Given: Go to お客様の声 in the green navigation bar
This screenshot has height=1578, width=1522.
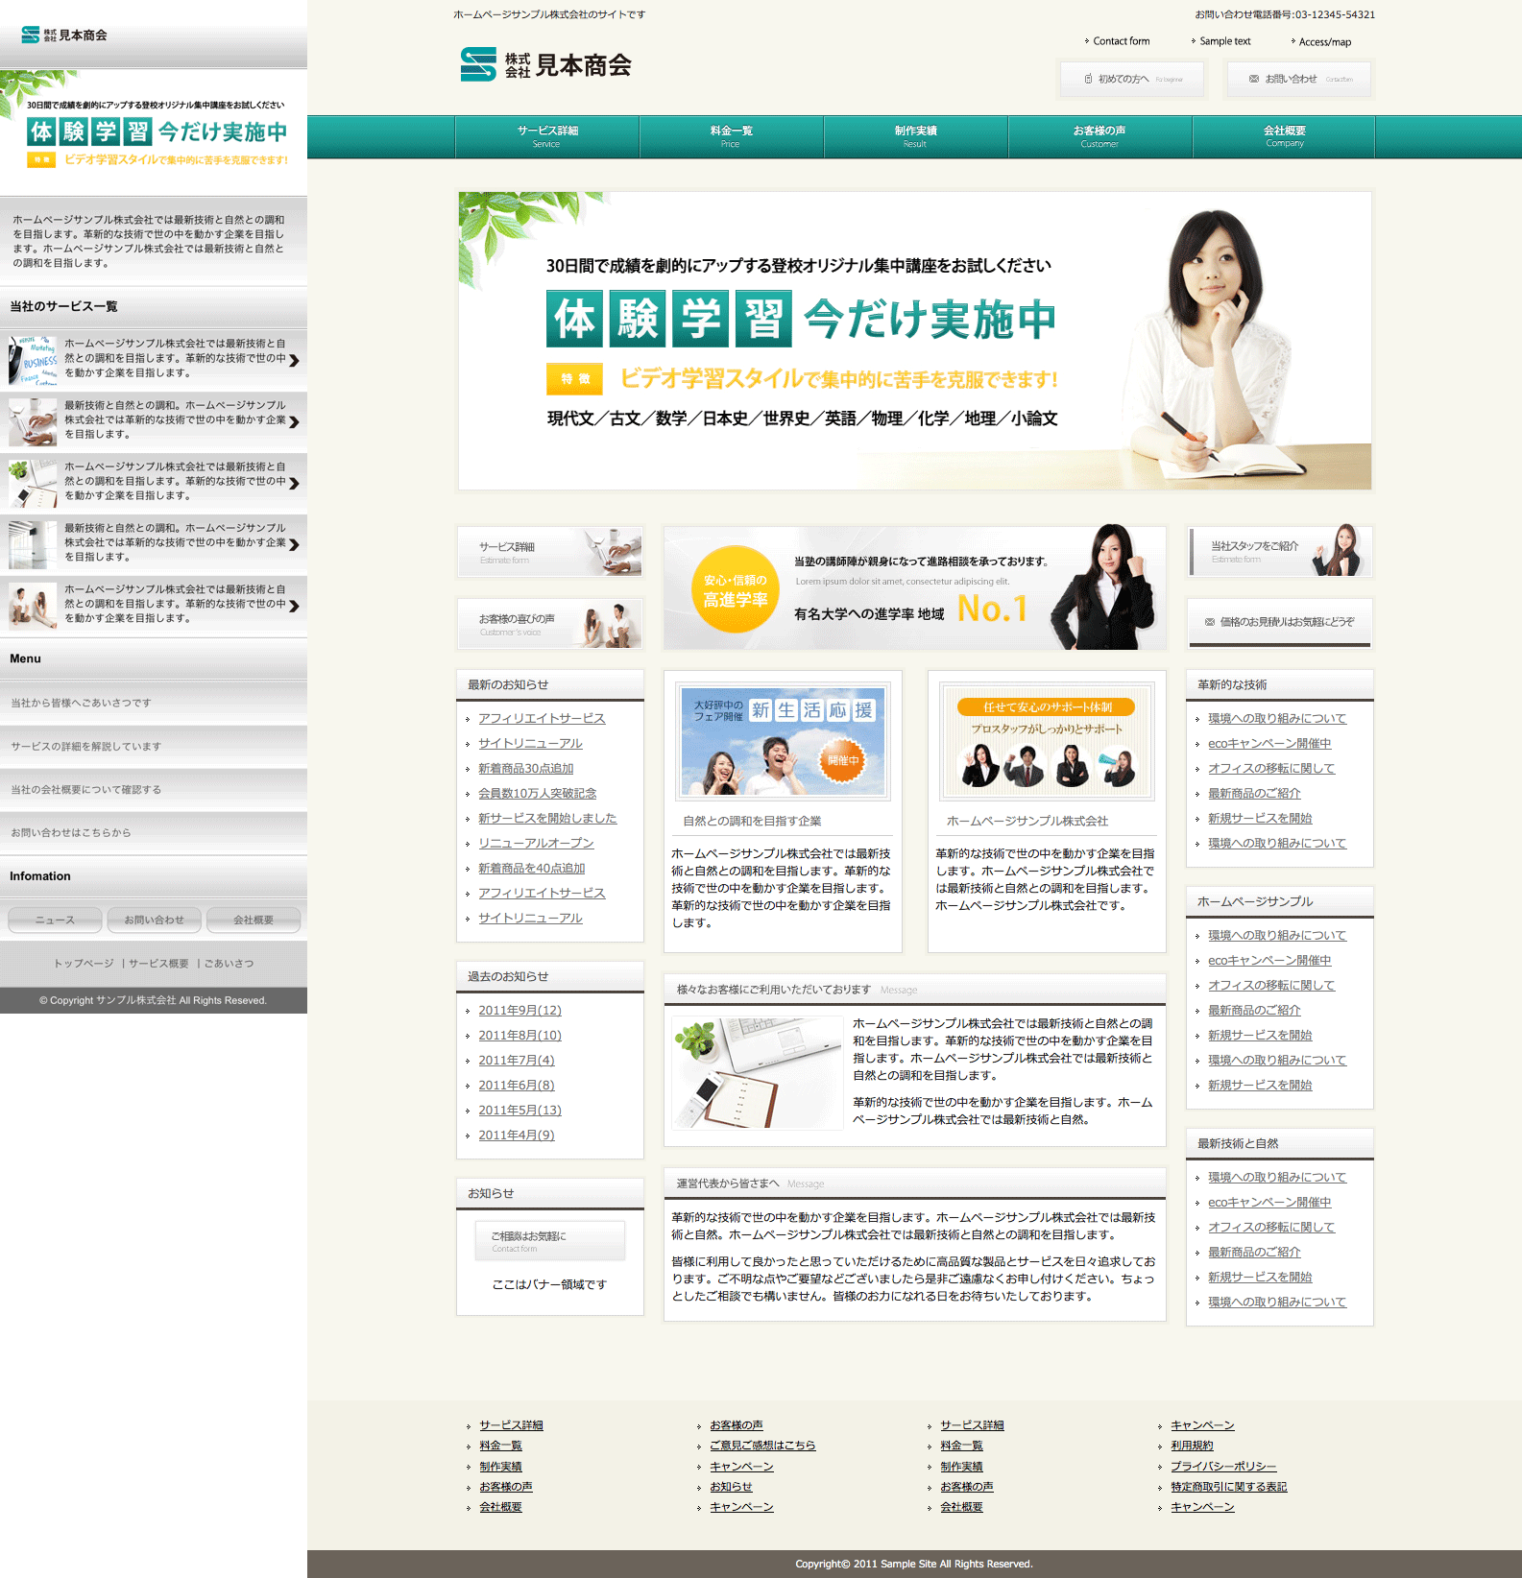Looking at the screenshot, I should 1099,136.
